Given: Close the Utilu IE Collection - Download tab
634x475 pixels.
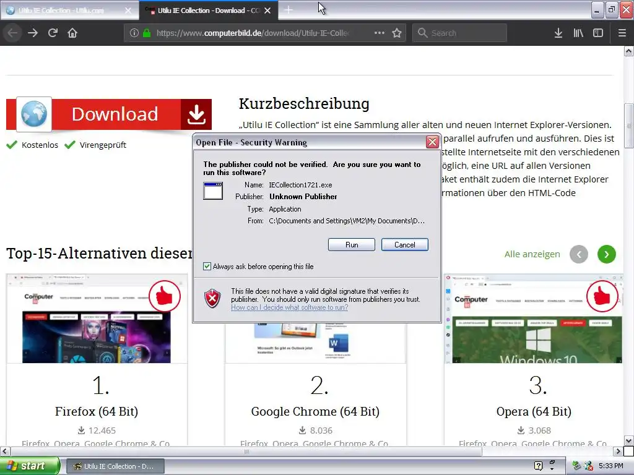Looking at the screenshot, I should tap(267, 11).
